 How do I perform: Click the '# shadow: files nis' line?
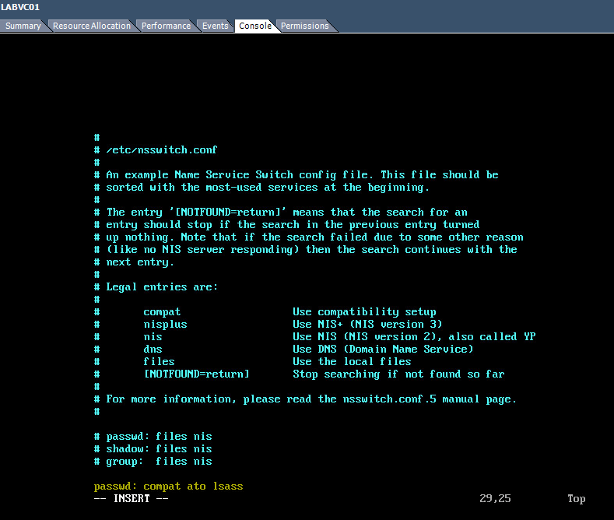tap(153, 448)
